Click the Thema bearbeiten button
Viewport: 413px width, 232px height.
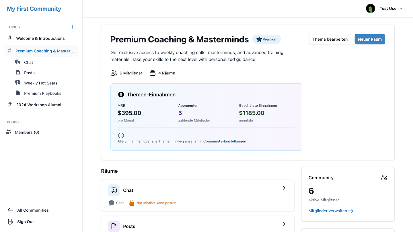pyautogui.click(x=330, y=39)
